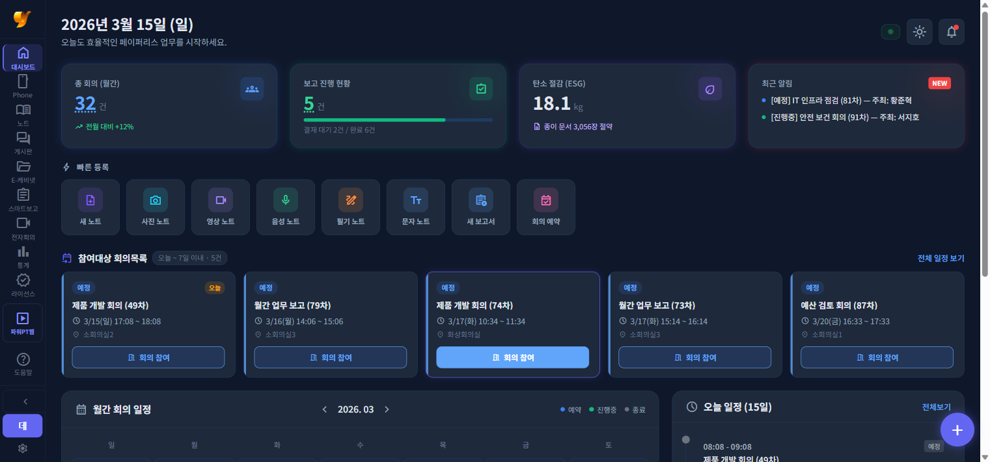Create a 새 보고서 report

[480, 199]
